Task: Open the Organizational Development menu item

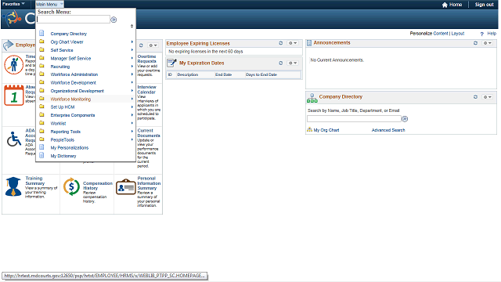Action: point(77,91)
